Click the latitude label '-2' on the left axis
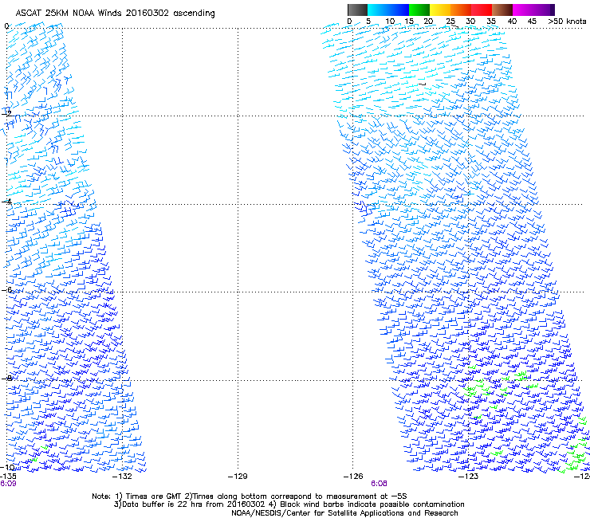Screen dimensions: 590x518 [x=6, y=112]
